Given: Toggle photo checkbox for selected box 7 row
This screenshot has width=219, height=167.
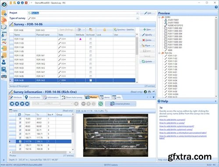Looking at the screenshot, I should click(x=20, y=141).
